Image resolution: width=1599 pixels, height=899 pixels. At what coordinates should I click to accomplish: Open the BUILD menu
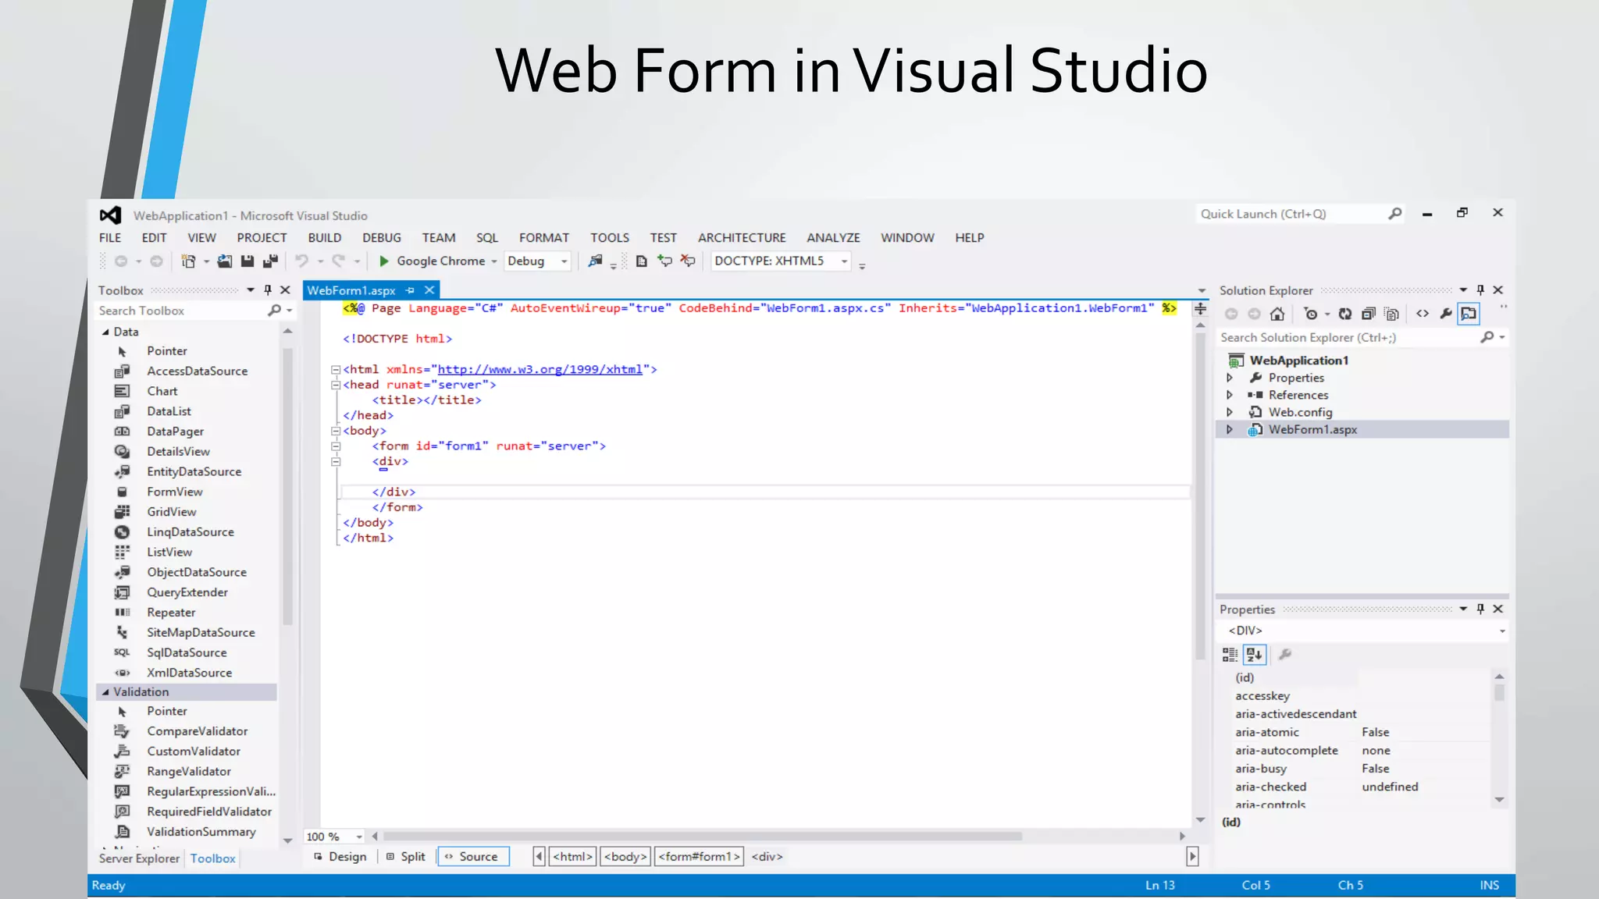pyautogui.click(x=324, y=238)
